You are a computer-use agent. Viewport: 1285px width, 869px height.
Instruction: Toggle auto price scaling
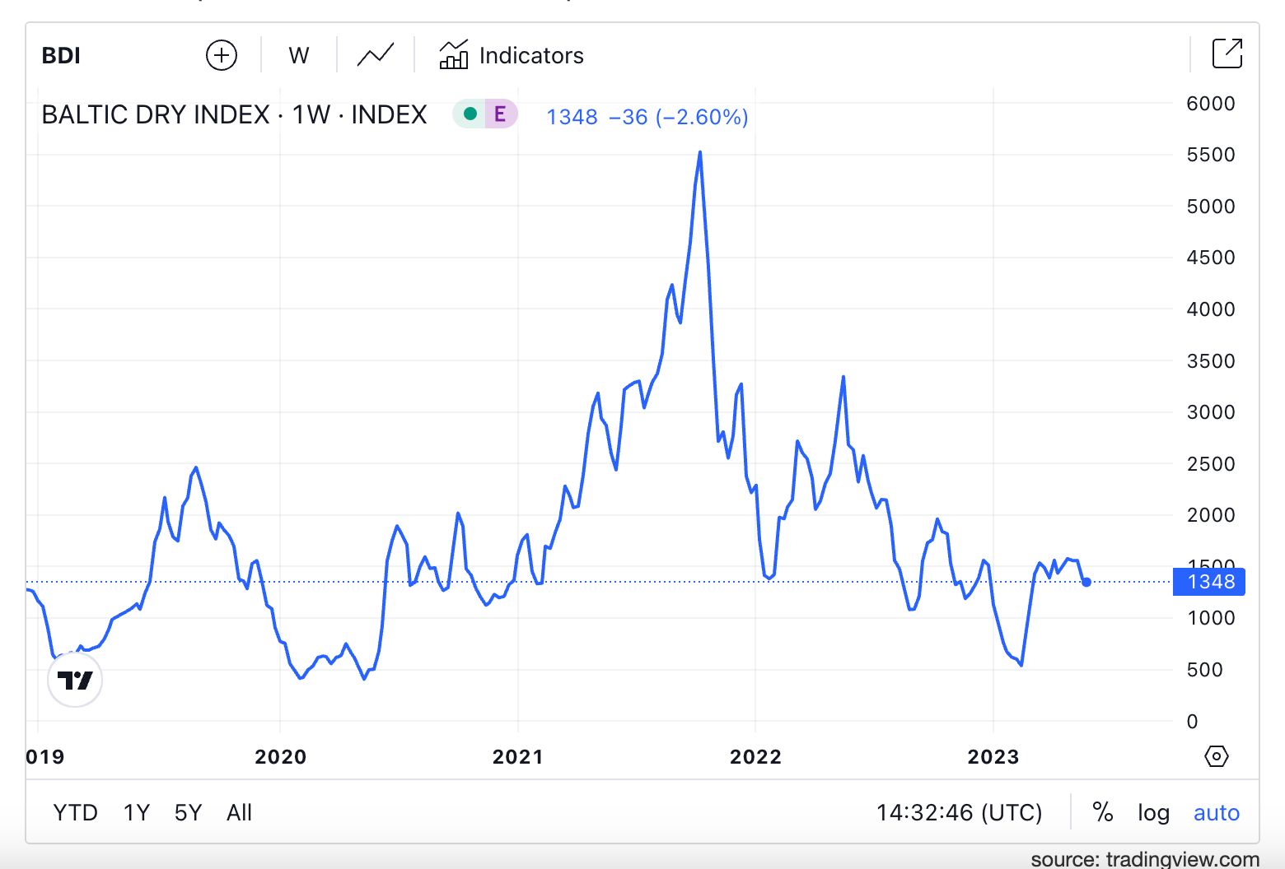pos(1216,812)
